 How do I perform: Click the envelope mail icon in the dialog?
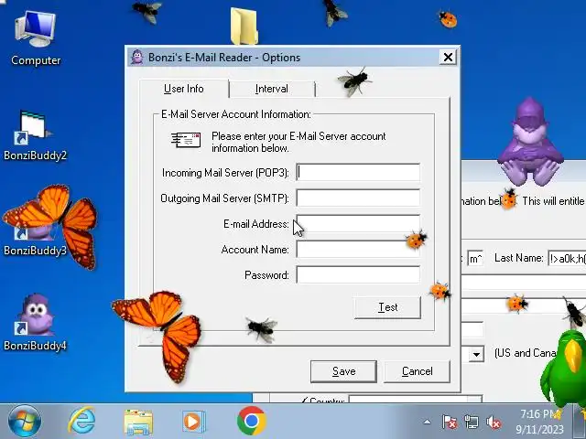tap(186, 140)
